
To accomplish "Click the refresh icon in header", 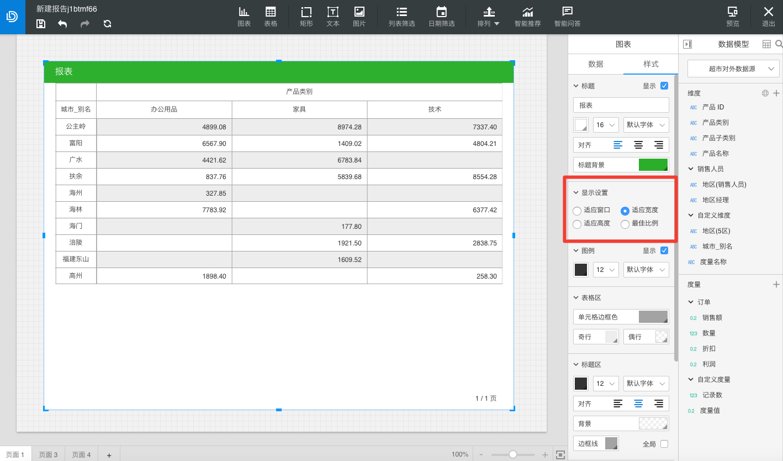I will pos(107,24).
